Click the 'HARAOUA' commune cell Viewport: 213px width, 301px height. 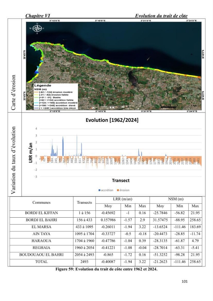click(x=42, y=241)
